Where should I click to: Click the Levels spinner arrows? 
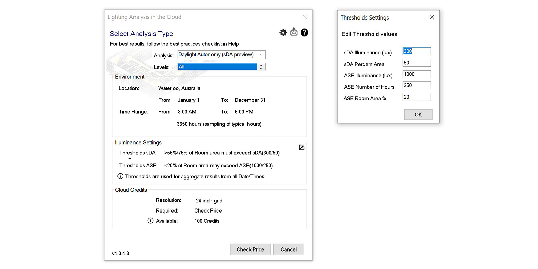pos(261,67)
